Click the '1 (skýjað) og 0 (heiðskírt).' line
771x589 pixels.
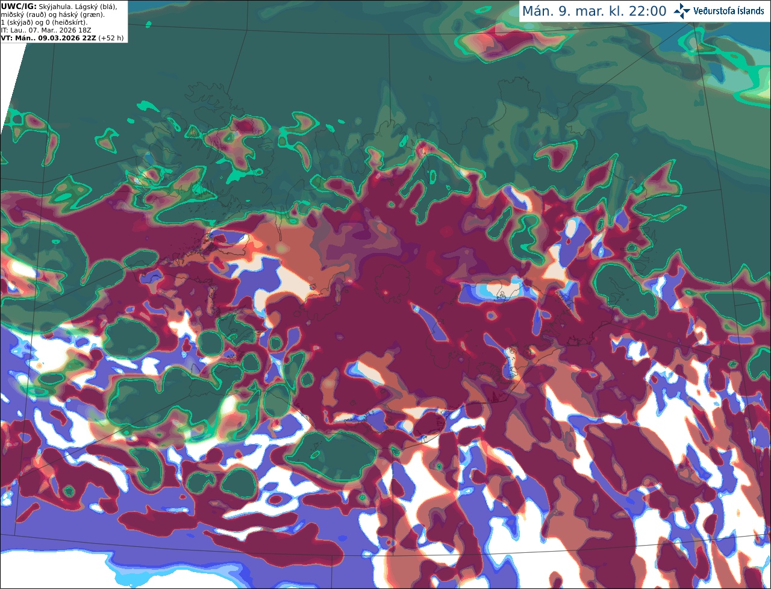(x=44, y=22)
